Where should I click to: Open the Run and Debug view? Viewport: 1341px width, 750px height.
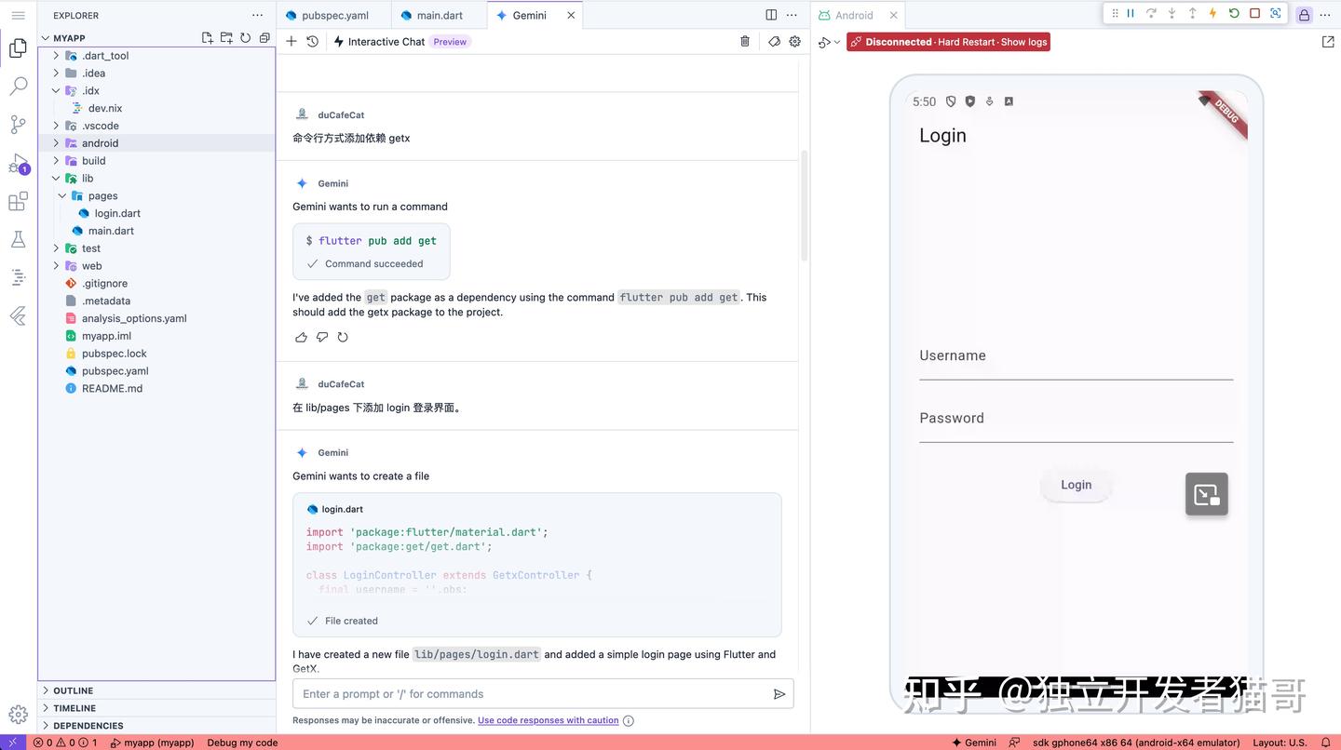coord(18,164)
